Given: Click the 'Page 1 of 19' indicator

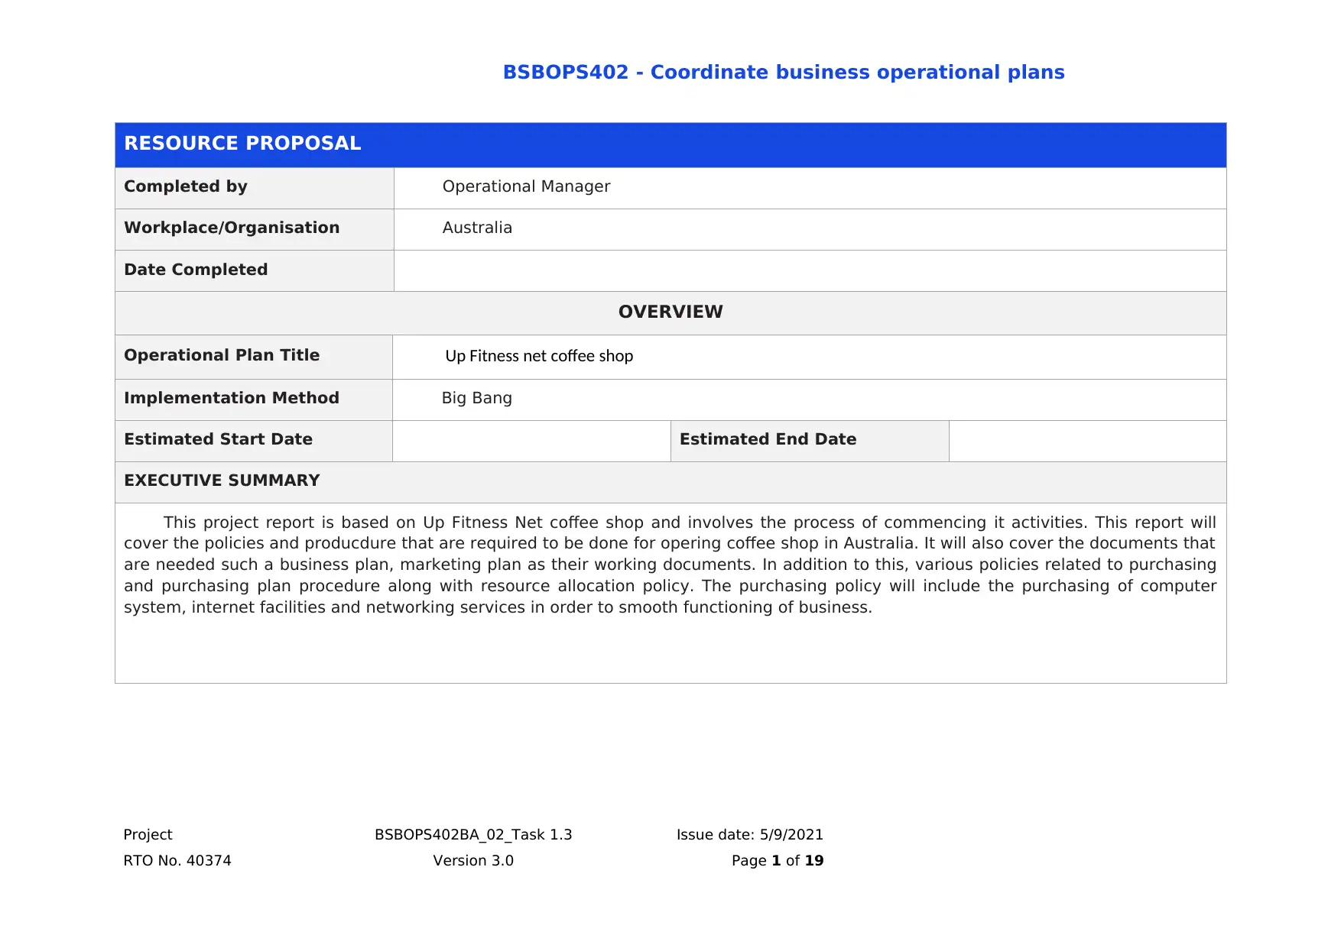Looking at the screenshot, I should click(x=778, y=860).
